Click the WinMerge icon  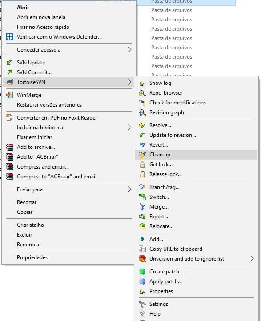10,95
